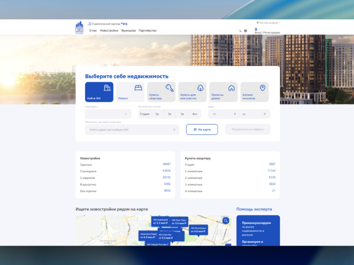Open the 1-комнатные count 11164
Image resolution: width=354 pixels, height=265 pixels.
tap(271, 171)
